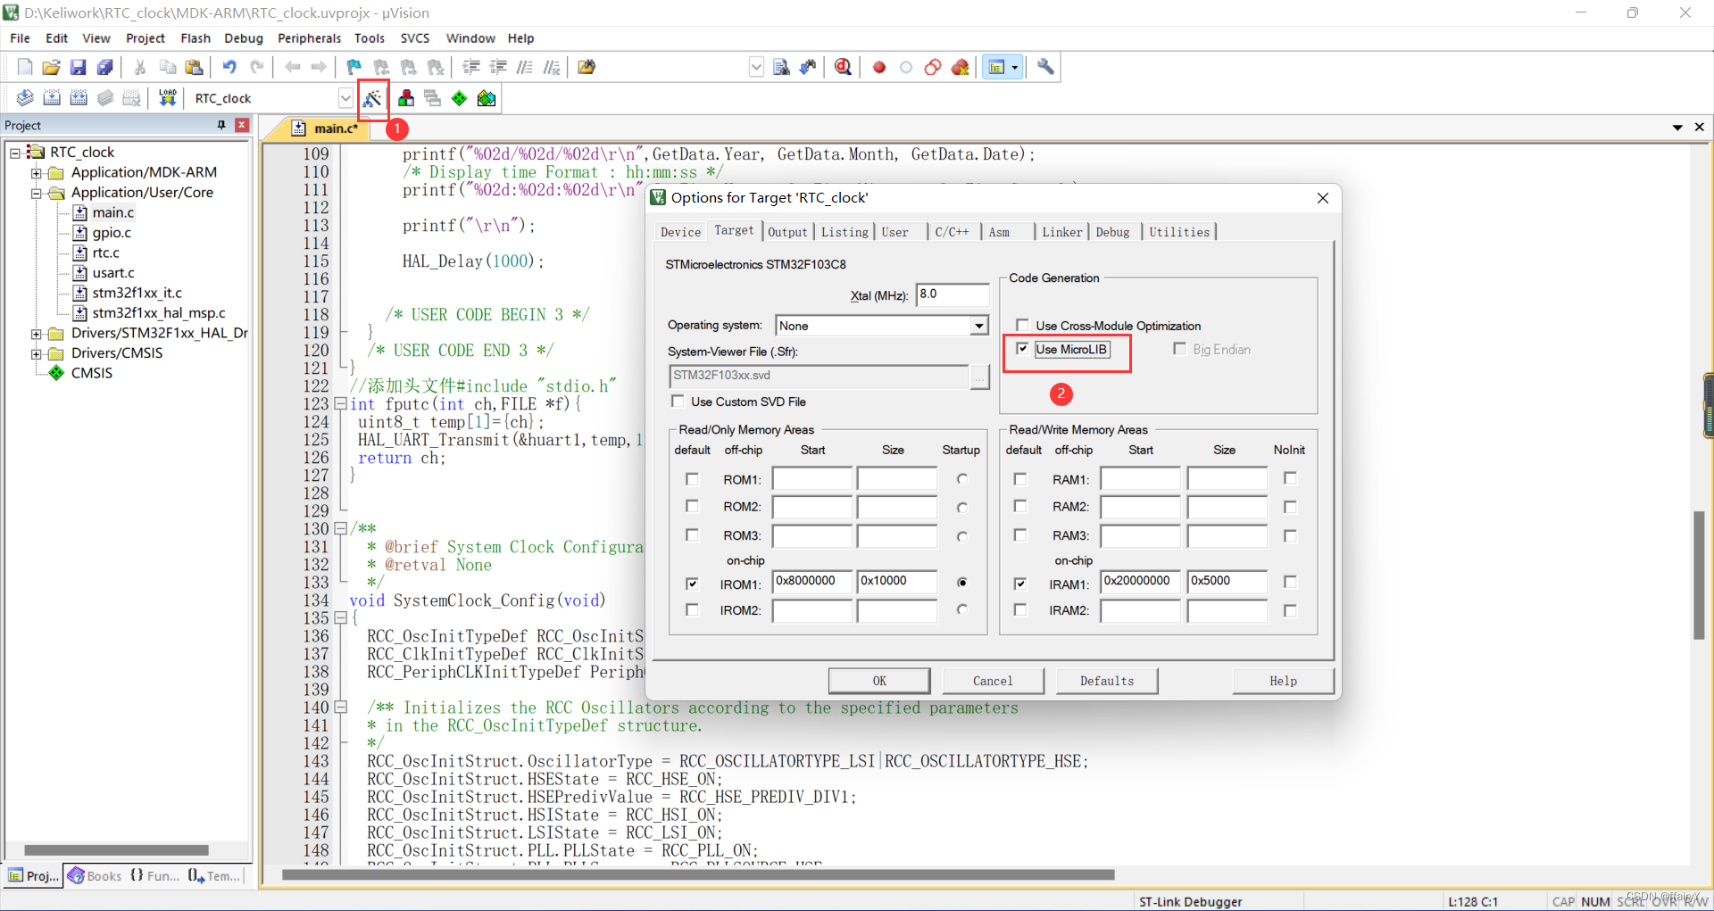The height and width of the screenshot is (911, 1714).
Task: Translate current file icon
Action: (25, 98)
